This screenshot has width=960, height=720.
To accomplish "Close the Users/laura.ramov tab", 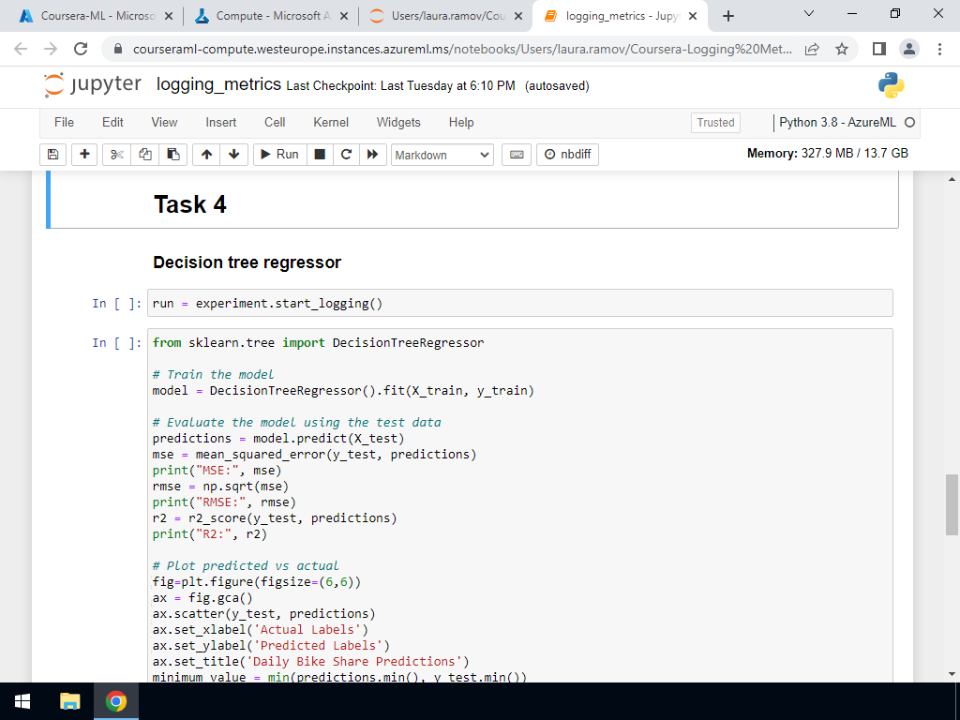I will (x=518, y=16).
